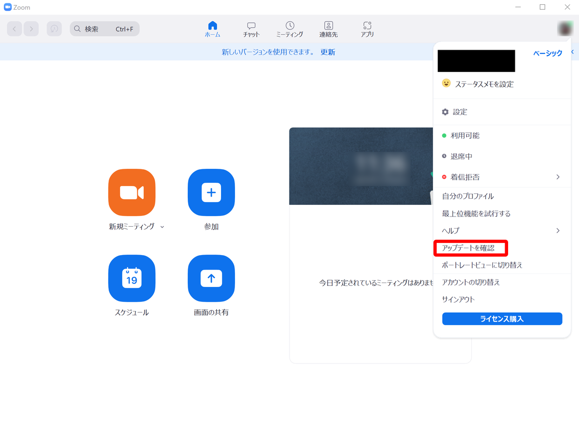Expand the New Meeting dropdown arrow
This screenshot has height=433, width=579.
(x=162, y=227)
